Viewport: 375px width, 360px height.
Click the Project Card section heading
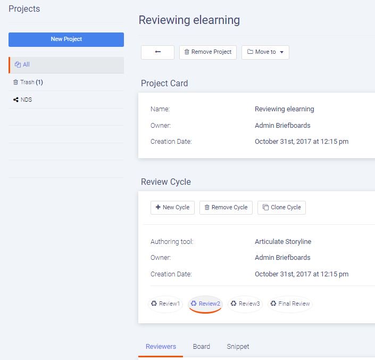(164, 84)
